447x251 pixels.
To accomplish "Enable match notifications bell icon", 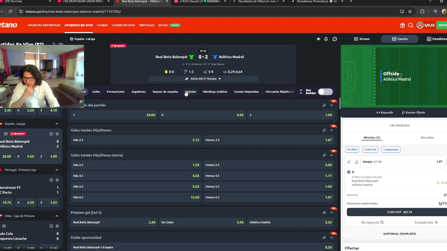I will click(326, 39).
